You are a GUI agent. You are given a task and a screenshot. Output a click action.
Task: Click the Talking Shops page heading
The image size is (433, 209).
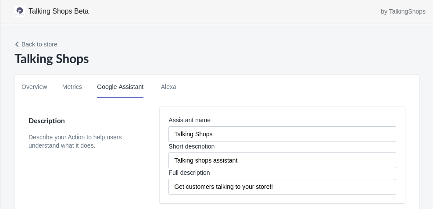52,59
